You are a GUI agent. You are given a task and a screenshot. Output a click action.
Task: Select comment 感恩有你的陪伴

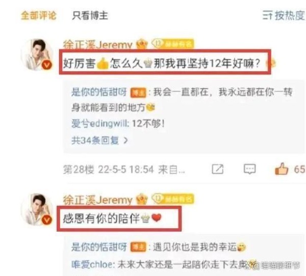coord(119,218)
